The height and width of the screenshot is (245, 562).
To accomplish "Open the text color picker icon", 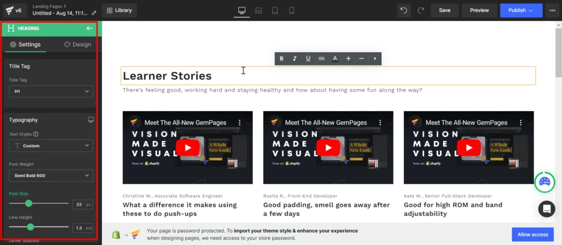I will 335,59.
